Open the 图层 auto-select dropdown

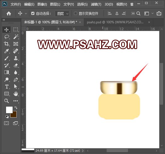tap(62, 14)
